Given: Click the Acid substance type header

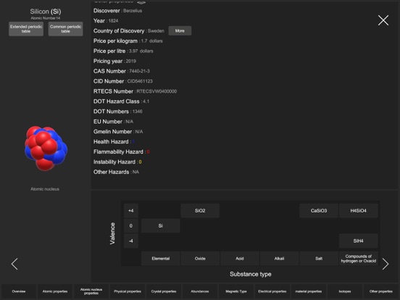Looking at the screenshot, I should click(x=240, y=259).
